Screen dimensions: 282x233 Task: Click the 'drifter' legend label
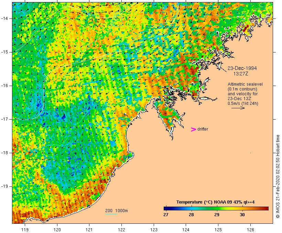click(203, 129)
